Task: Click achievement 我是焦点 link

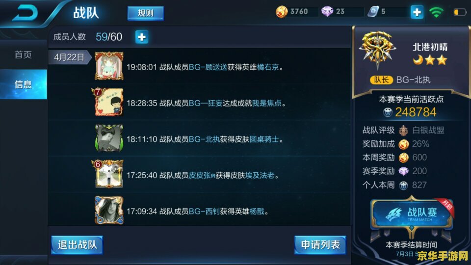Action: pyautogui.click(x=267, y=103)
